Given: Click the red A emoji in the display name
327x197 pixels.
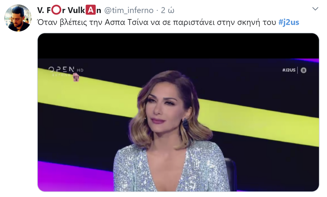Looking at the screenshot, I should 90,10.
